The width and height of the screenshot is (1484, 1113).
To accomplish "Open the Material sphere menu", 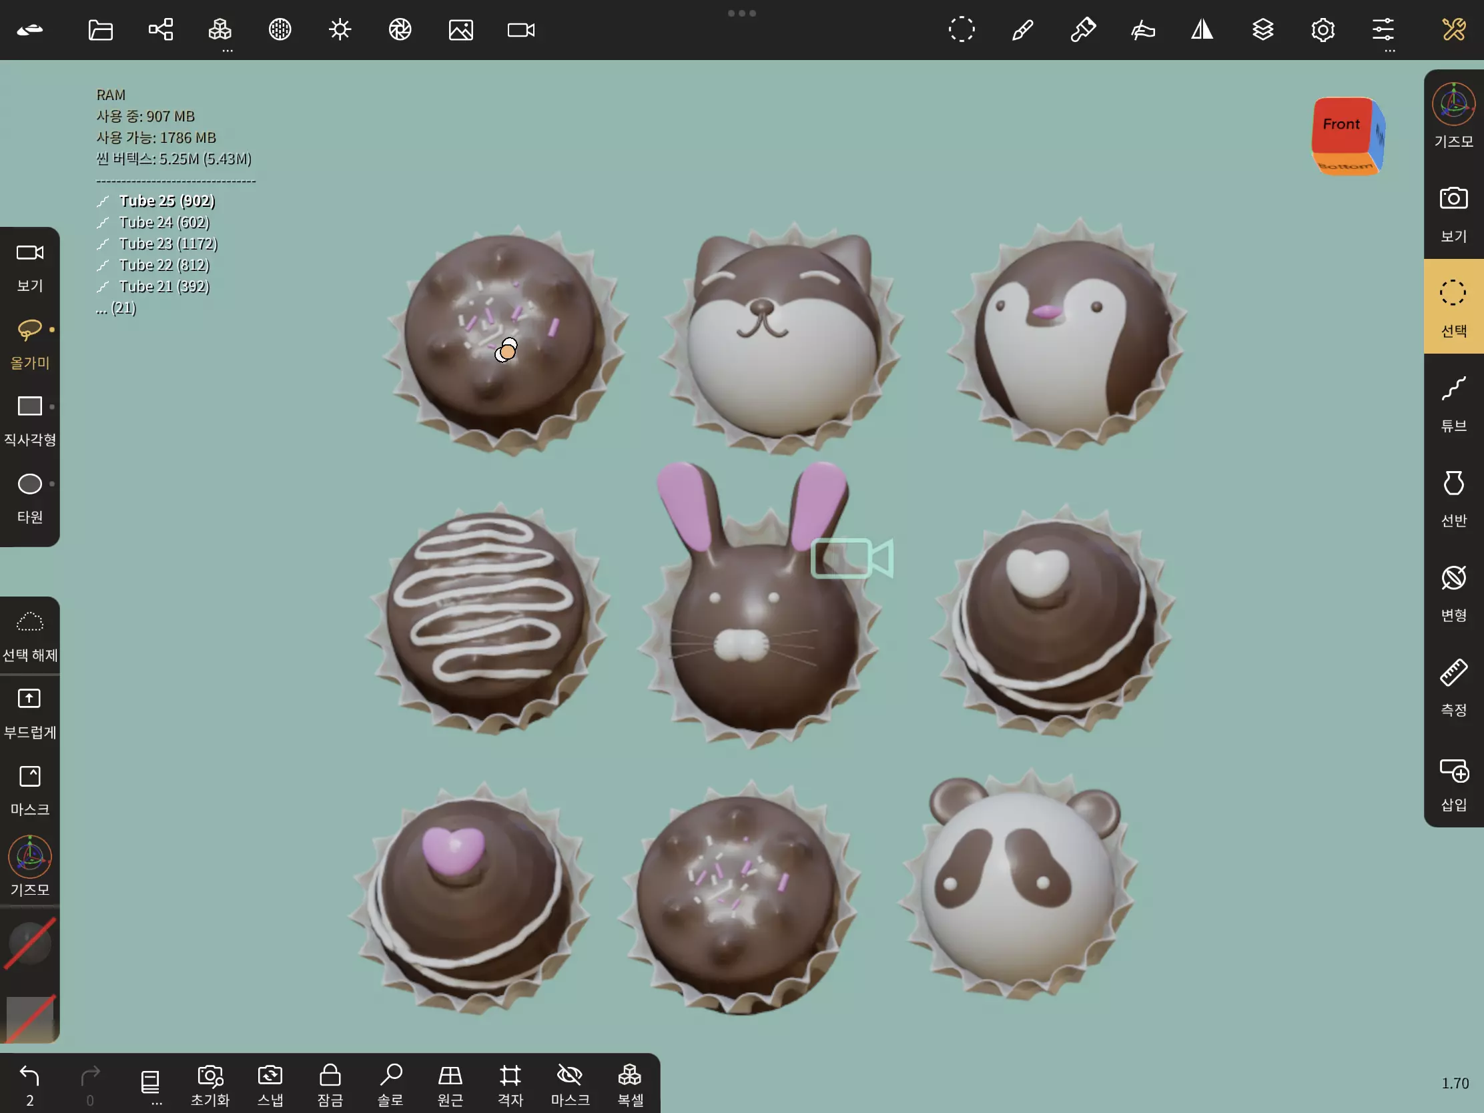I will [280, 29].
